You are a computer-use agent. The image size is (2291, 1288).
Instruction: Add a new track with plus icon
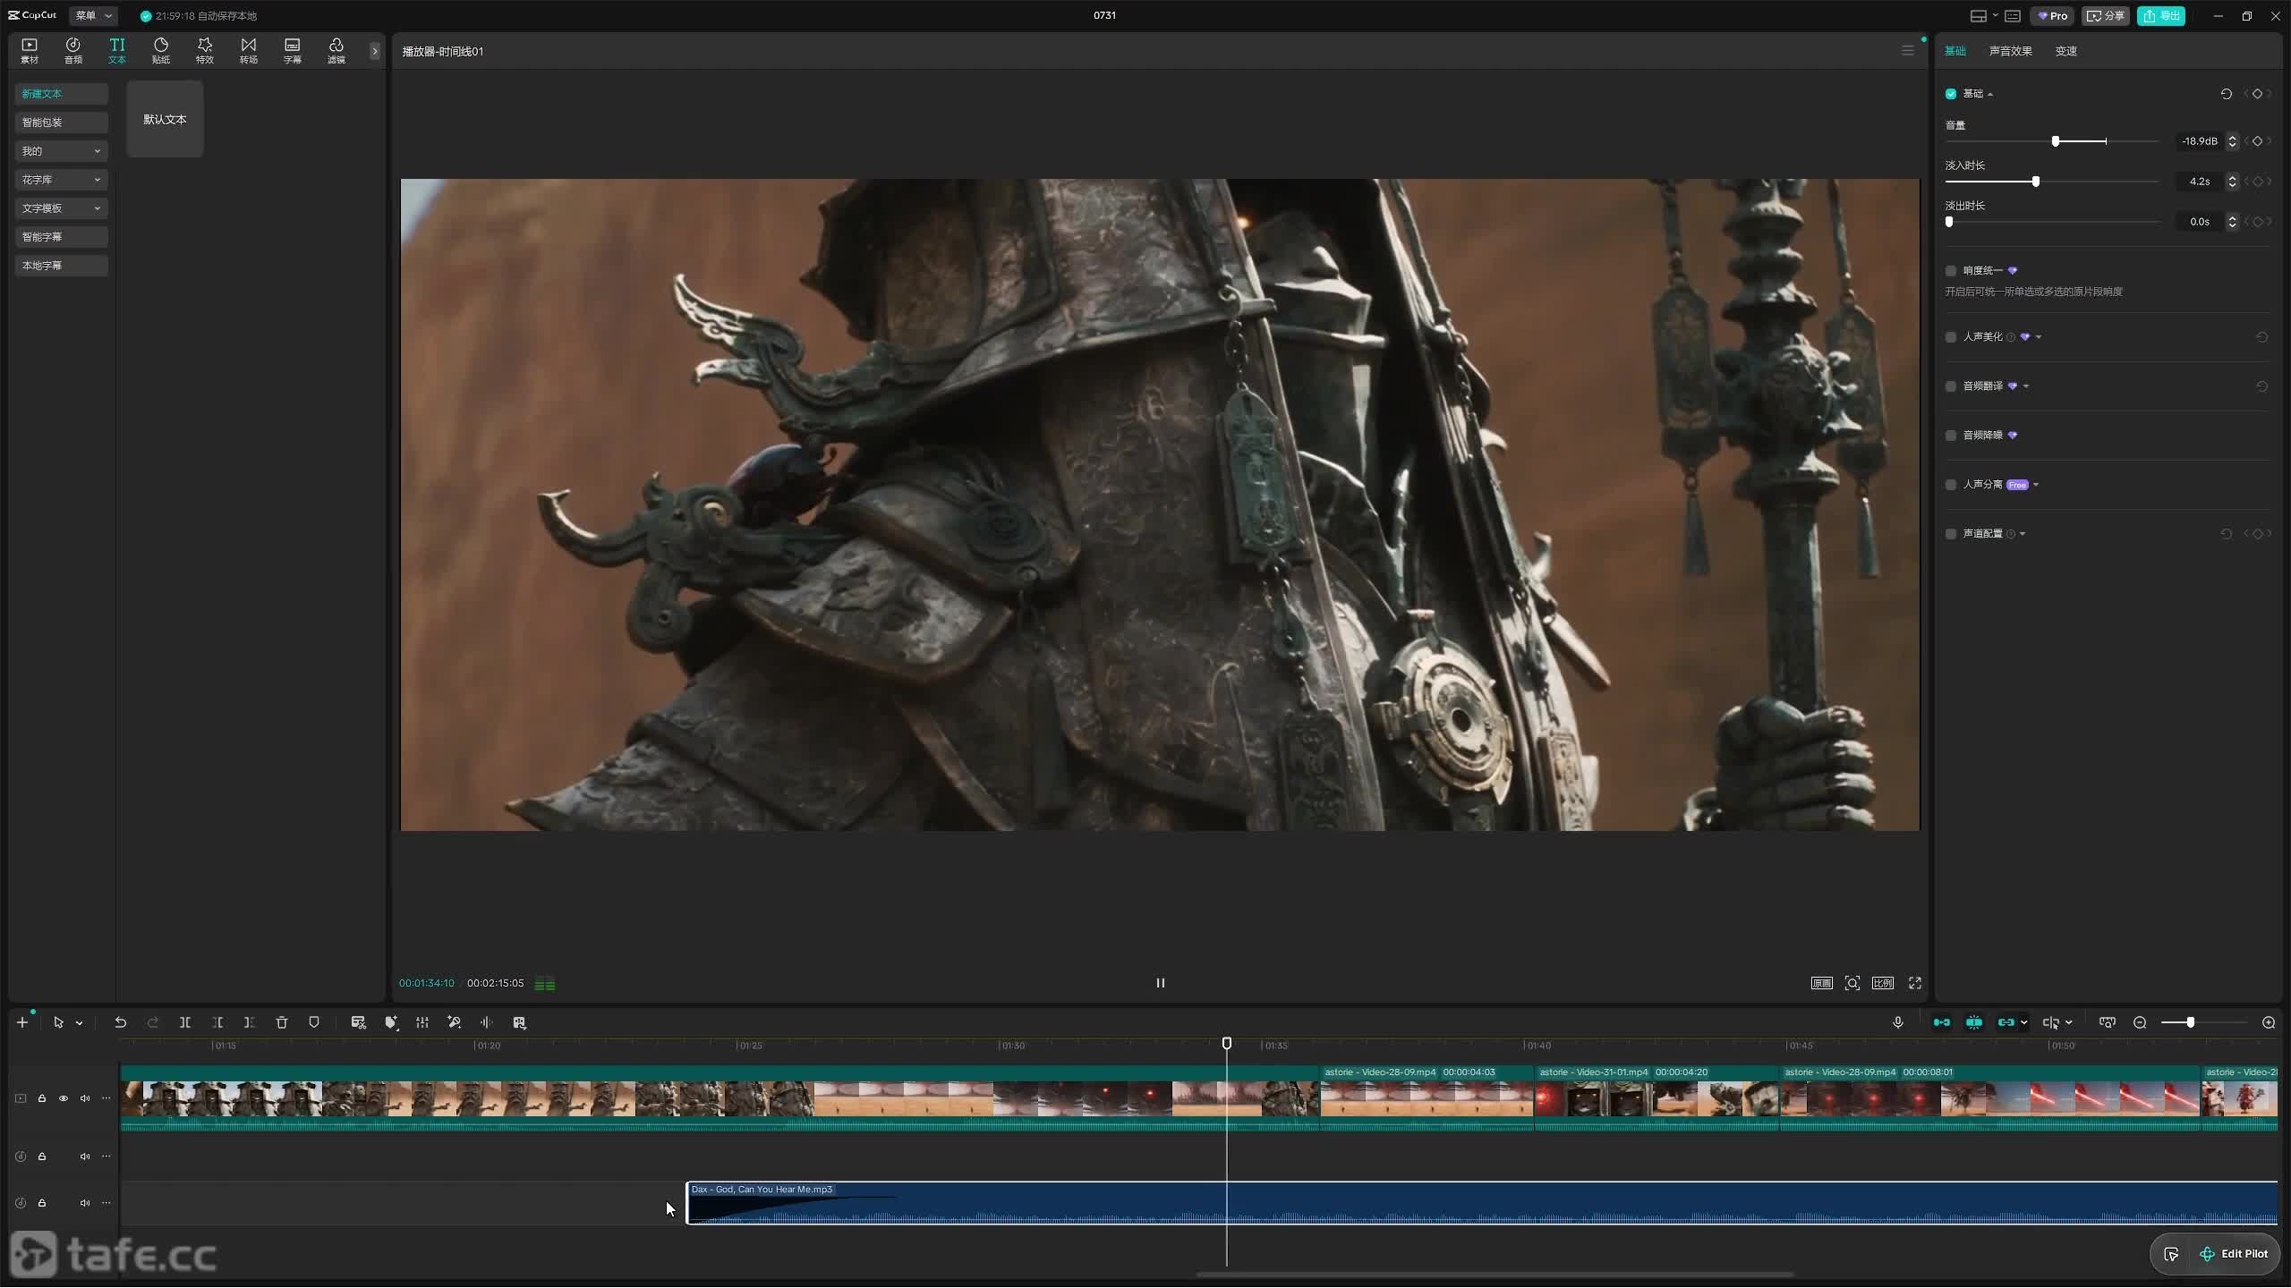tap(22, 1022)
